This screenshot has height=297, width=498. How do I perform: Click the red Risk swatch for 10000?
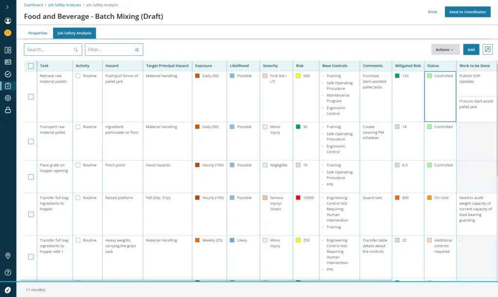tap(298, 198)
